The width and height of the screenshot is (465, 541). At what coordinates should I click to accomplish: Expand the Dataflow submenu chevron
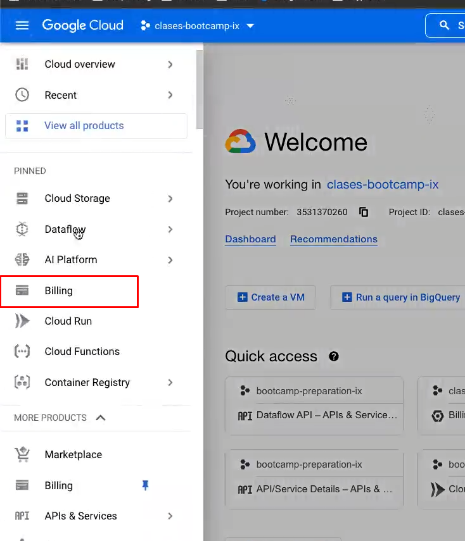pyautogui.click(x=170, y=230)
